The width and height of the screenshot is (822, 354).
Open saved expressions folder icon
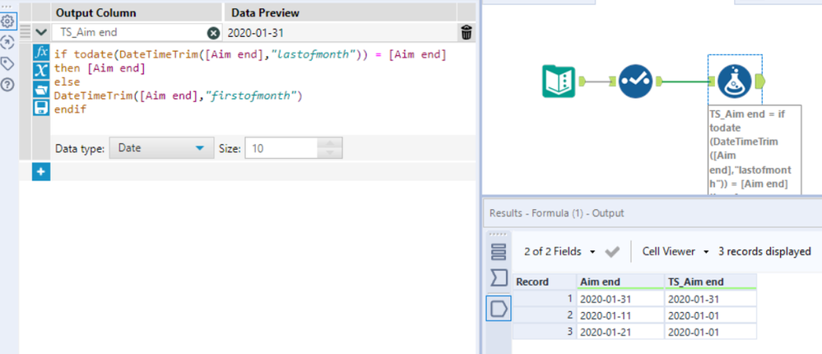coord(41,90)
